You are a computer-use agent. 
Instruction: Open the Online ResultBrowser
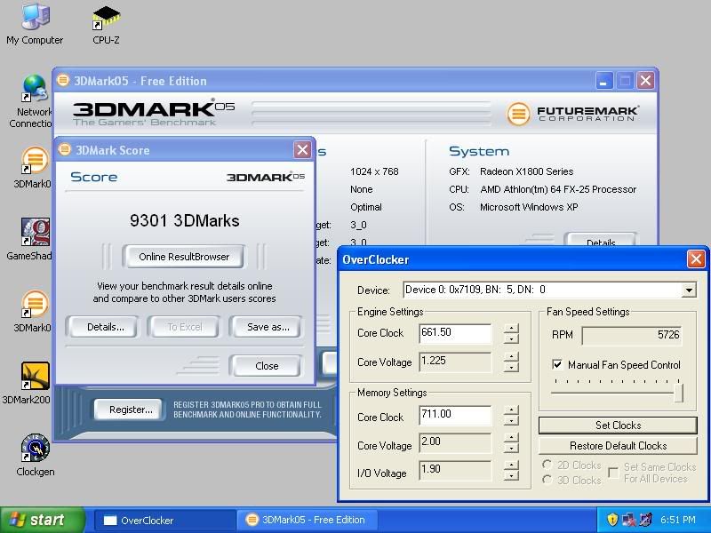(x=184, y=257)
